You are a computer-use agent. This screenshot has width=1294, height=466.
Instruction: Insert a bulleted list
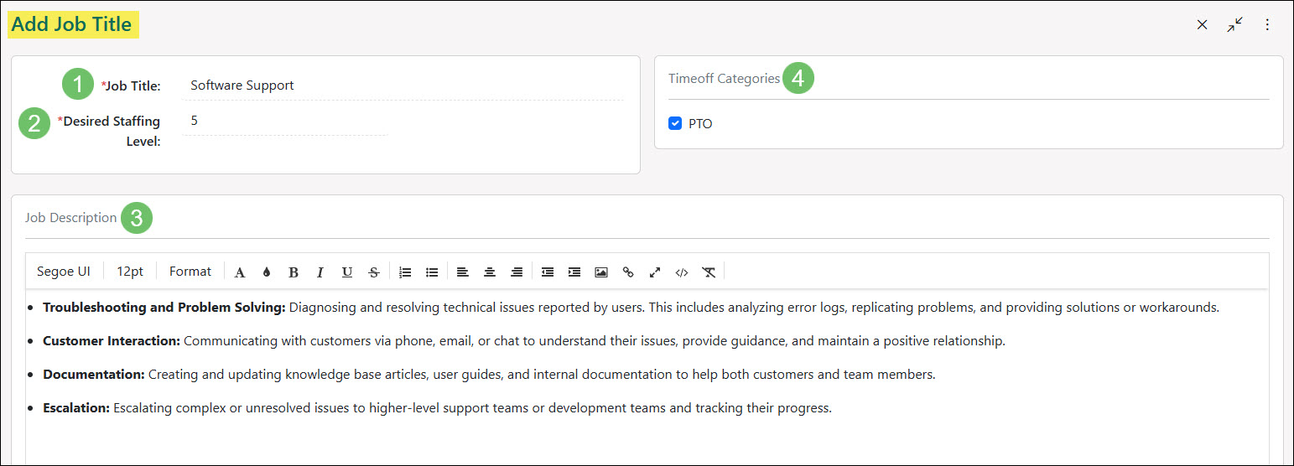coord(432,272)
